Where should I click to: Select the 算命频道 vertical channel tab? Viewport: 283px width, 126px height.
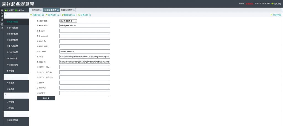pyautogui.click(x=2, y=15)
